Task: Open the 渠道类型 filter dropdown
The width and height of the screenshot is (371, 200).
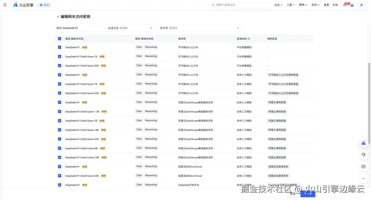Action: click(130, 28)
